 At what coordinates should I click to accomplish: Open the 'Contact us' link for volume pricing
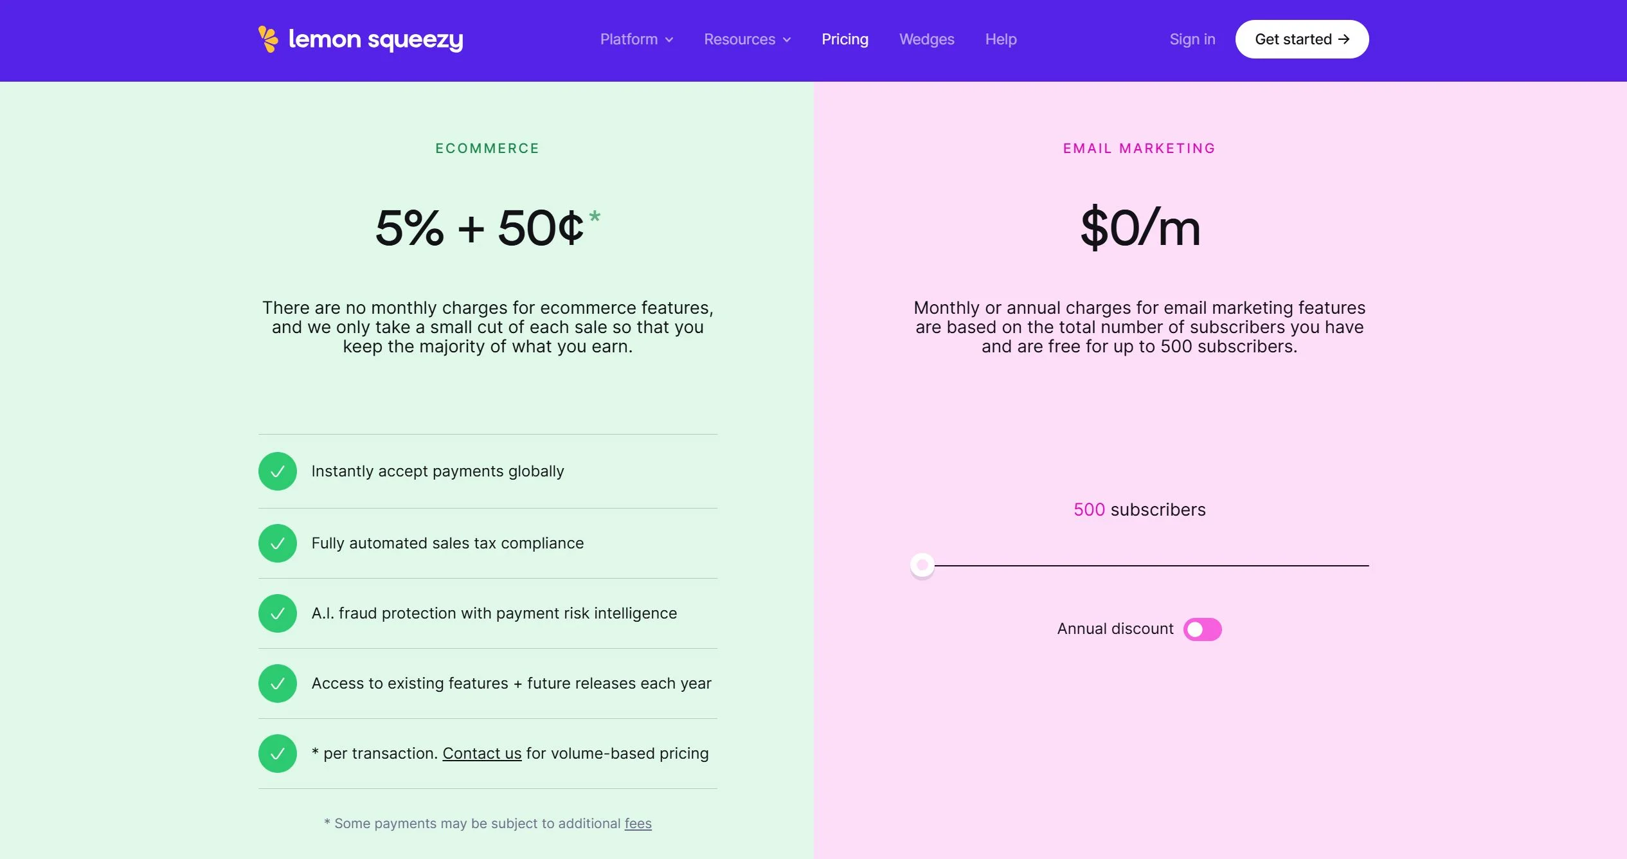pyautogui.click(x=481, y=753)
